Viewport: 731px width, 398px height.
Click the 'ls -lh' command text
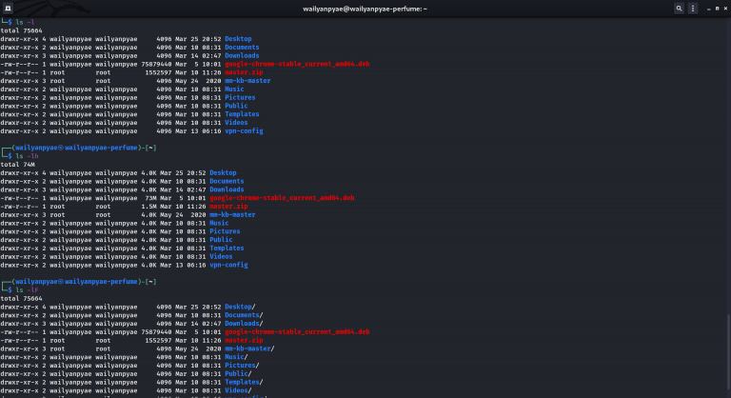tap(27, 156)
